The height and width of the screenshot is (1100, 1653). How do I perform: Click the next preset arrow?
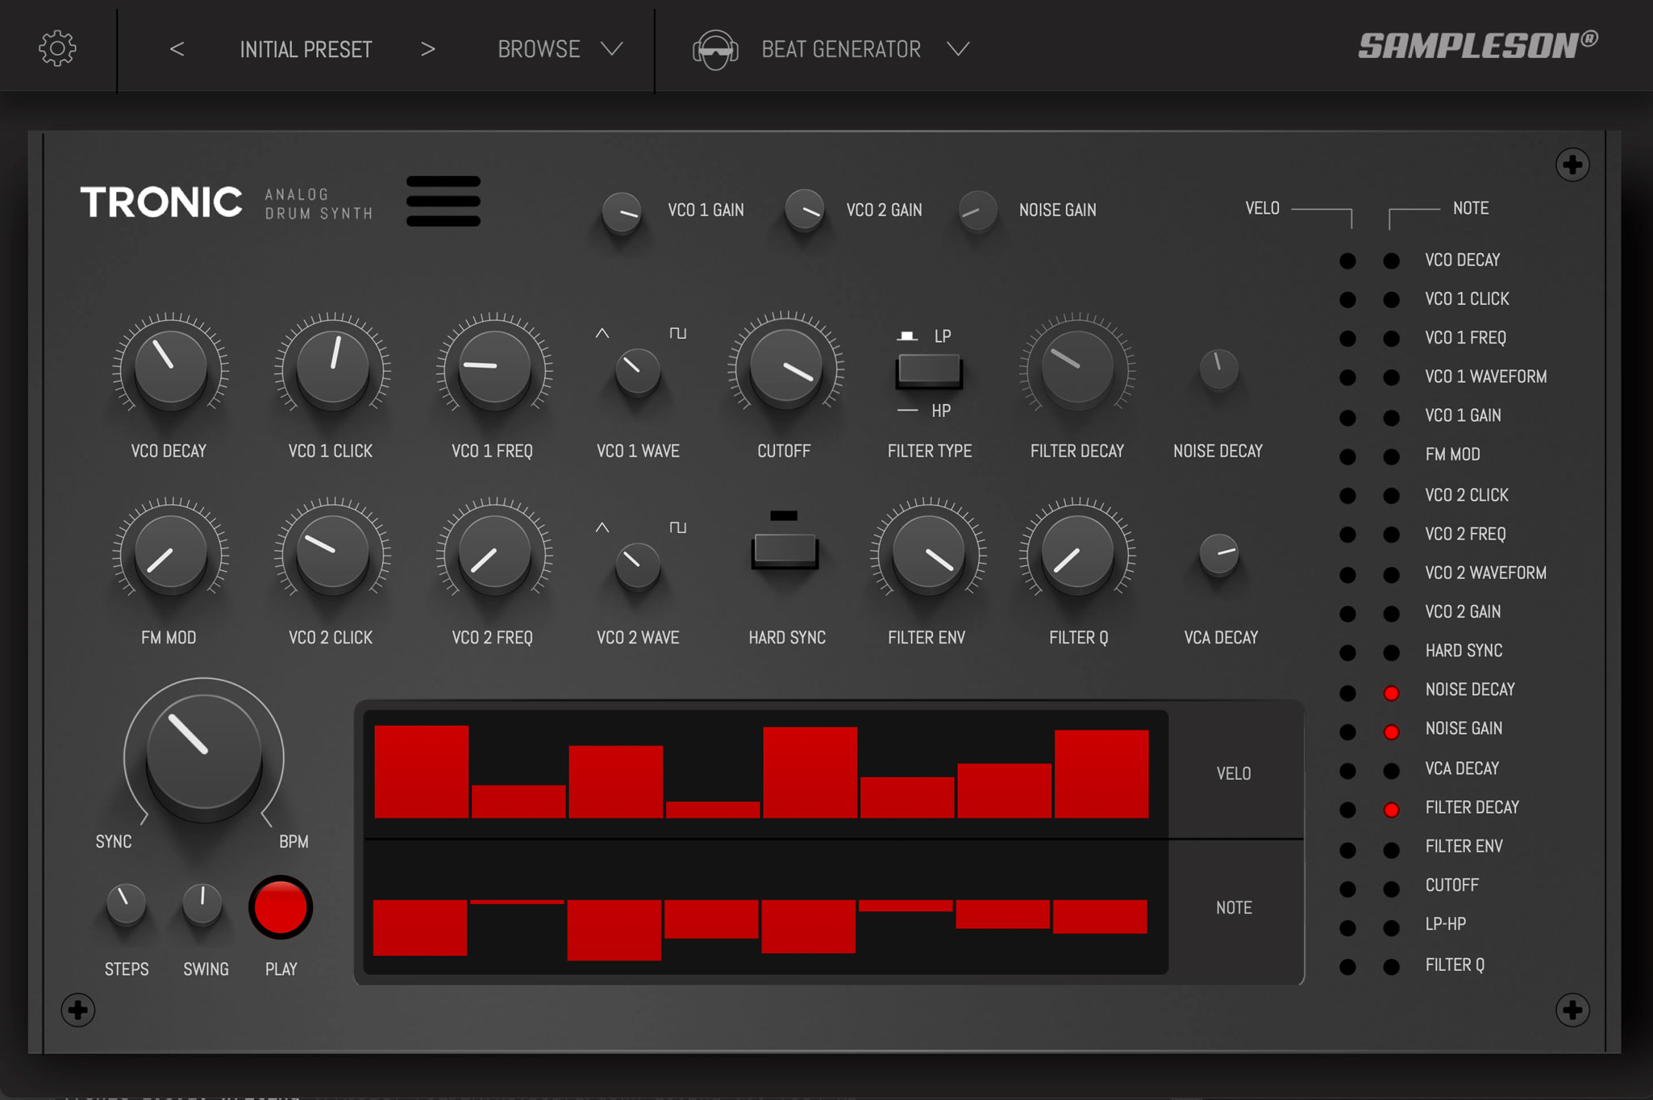(x=428, y=49)
